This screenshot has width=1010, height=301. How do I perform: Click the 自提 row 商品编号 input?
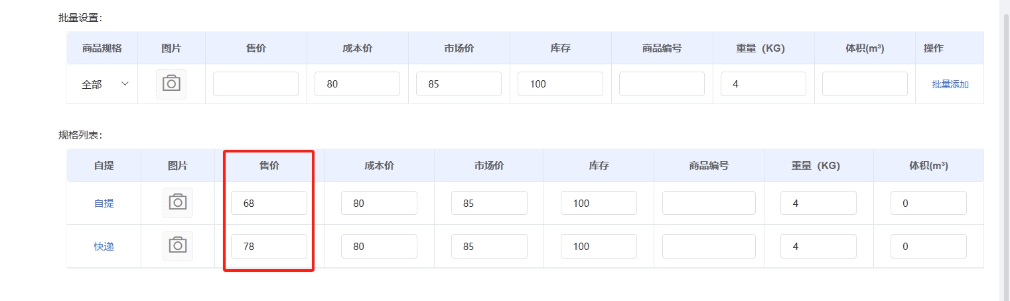coord(709,204)
